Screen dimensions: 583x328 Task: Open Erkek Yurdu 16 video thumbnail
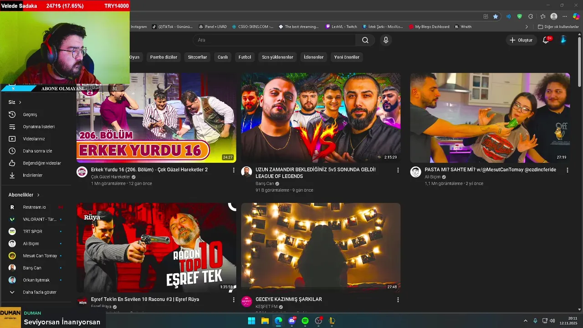[x=156, y=118]
